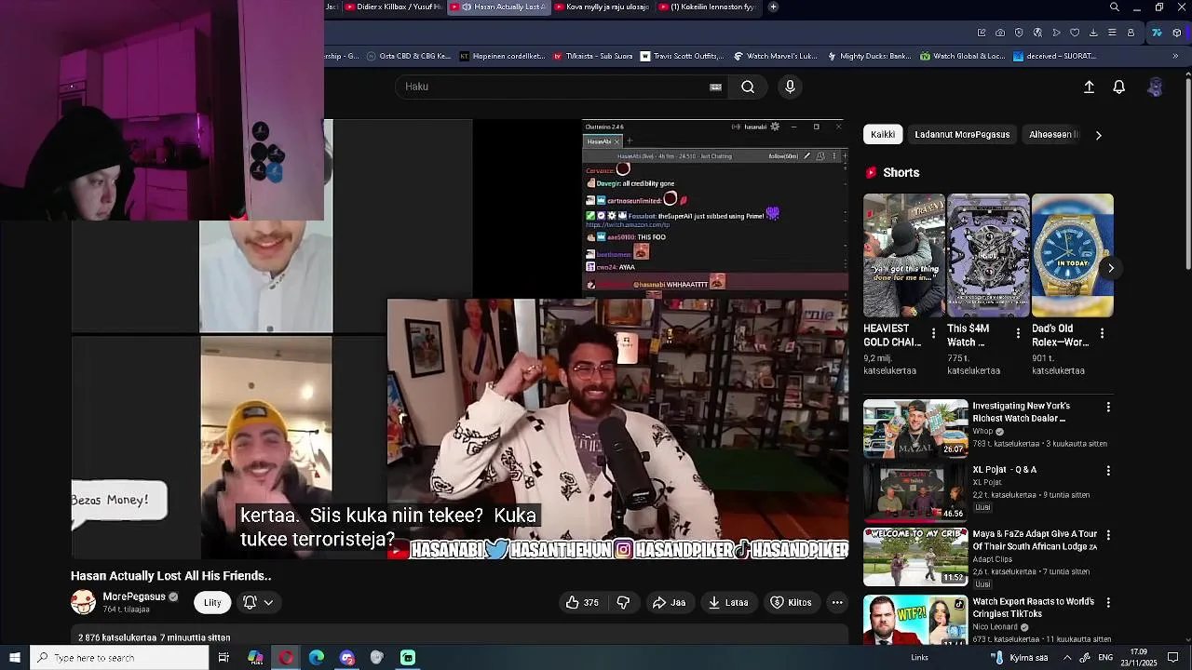Open options for Maya & FaZe Adapt video

1108,535
